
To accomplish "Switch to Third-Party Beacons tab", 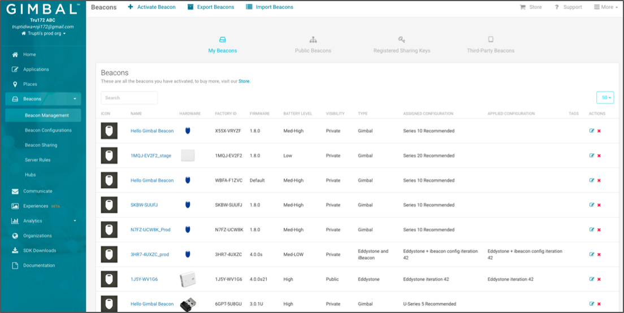I will point(491,45).
